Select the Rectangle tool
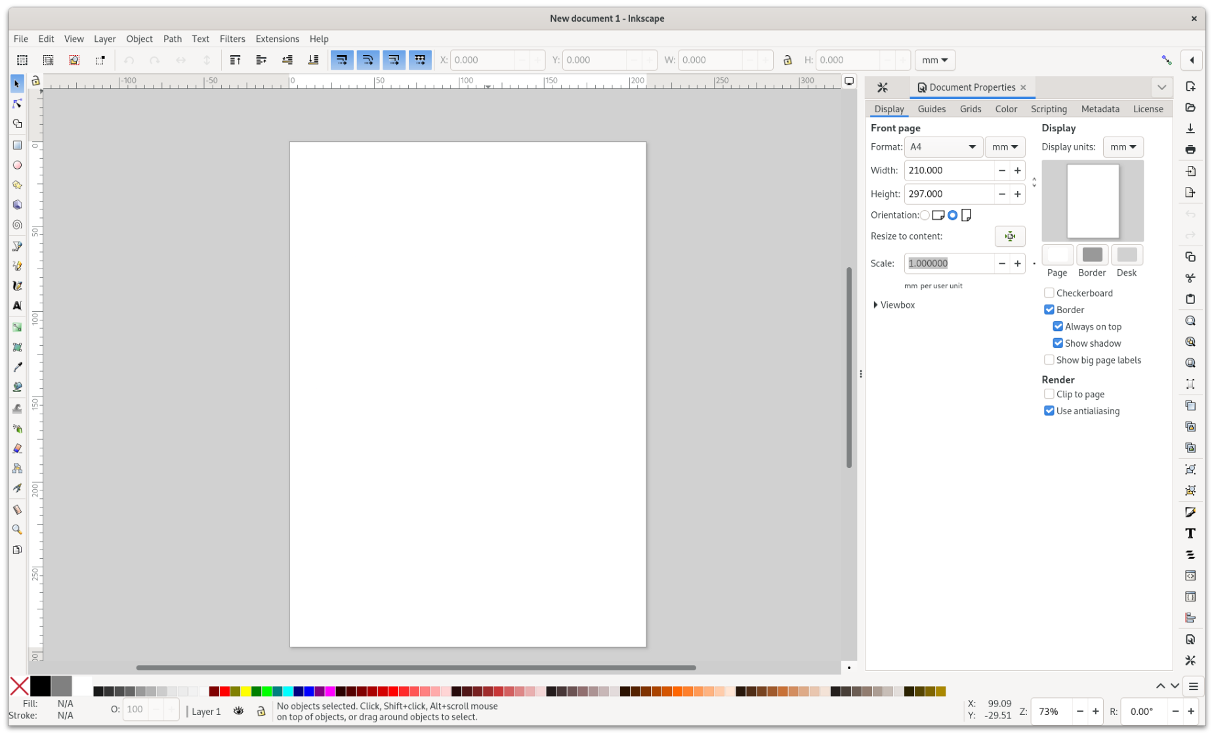The height and width of the screenshot is (736, 1214). click(x=17, y=145)
